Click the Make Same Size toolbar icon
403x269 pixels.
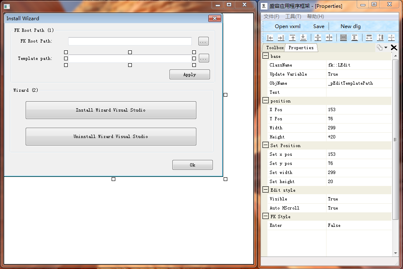tap(391, 38)
